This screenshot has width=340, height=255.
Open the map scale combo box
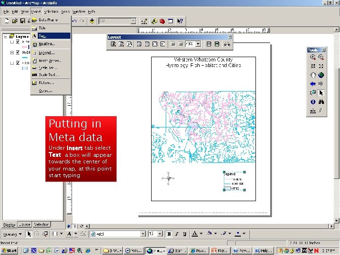pyautogui.click(x=117, y=21)
